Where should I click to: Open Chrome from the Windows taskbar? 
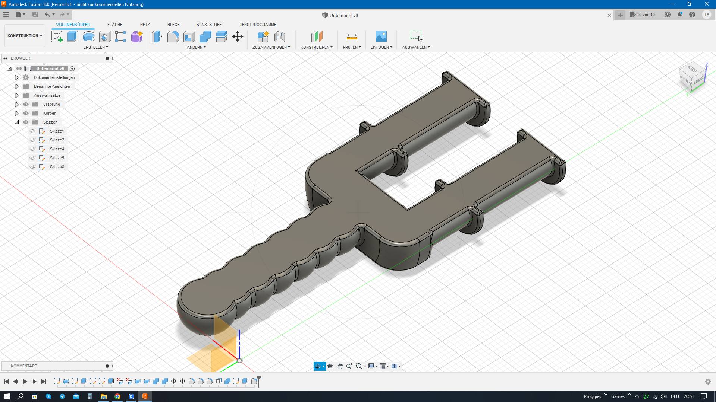(117, 396)
